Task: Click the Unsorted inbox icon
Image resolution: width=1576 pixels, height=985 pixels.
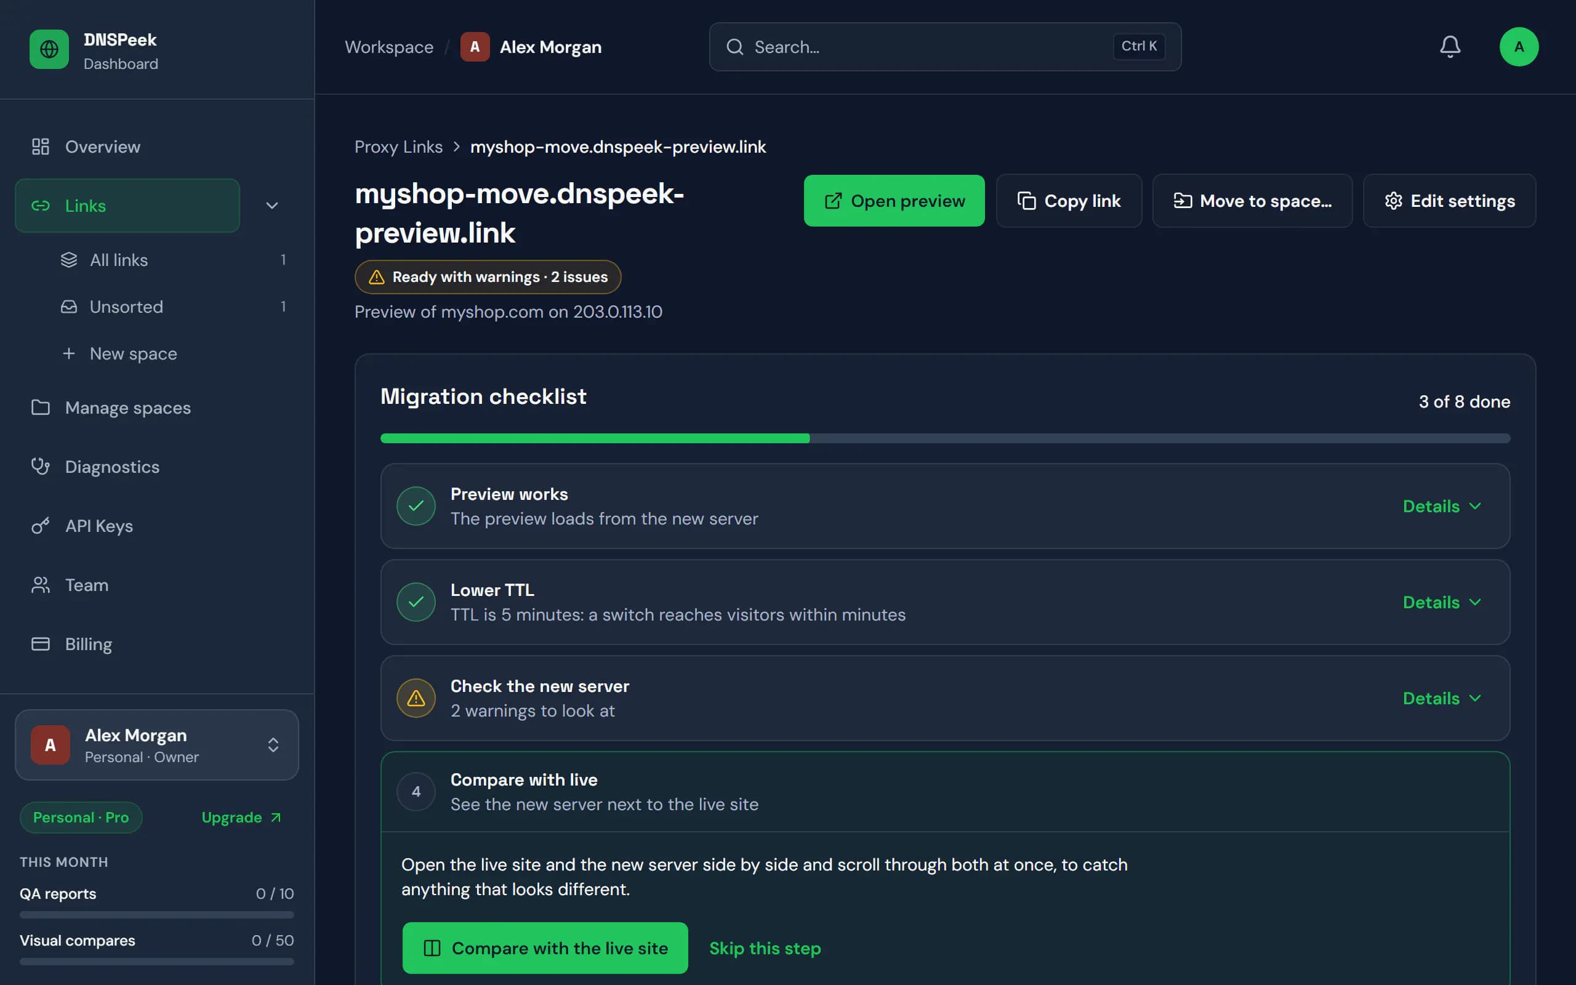Action: 69,306
